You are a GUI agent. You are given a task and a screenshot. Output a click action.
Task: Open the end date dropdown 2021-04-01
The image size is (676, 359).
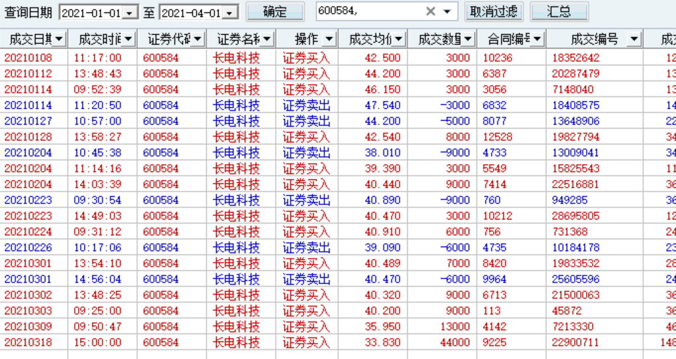[230, 13]
